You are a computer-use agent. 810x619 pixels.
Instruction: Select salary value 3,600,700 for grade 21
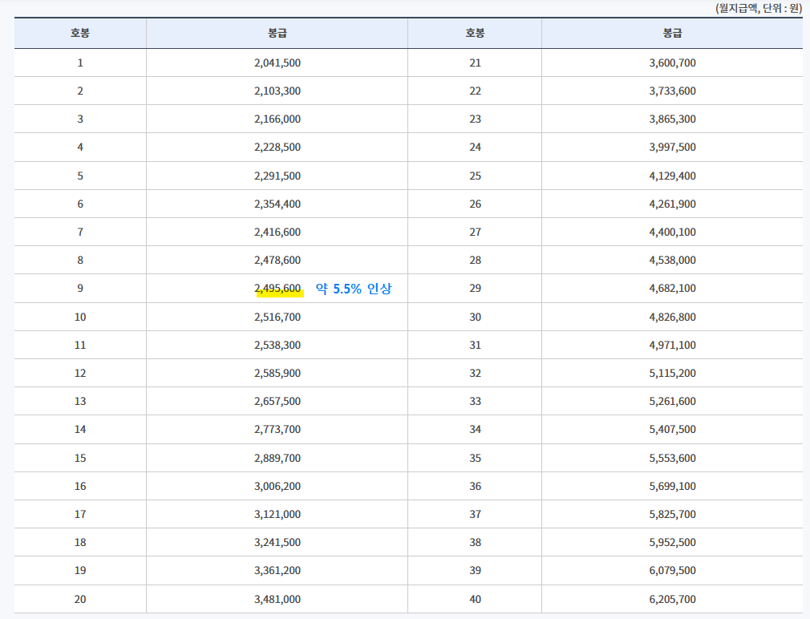tap(672, 62)
